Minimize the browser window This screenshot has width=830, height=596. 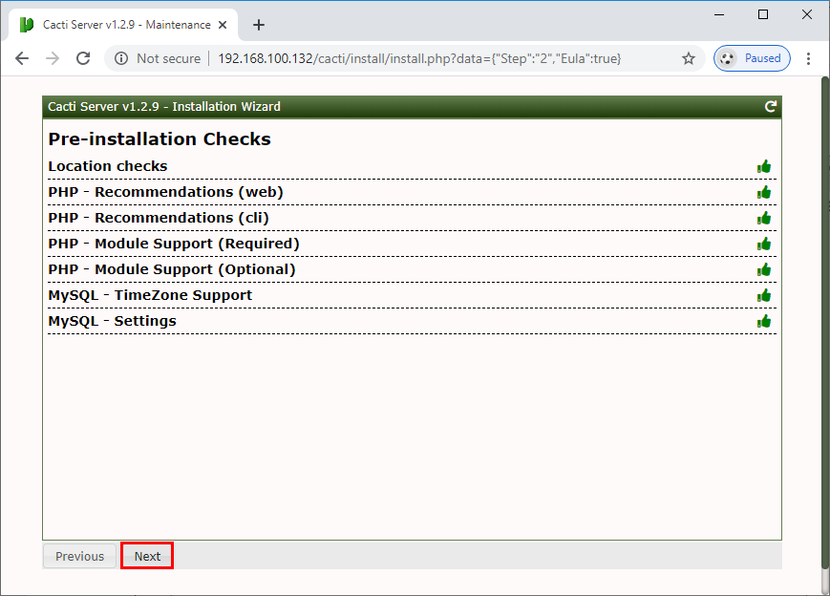719,15
